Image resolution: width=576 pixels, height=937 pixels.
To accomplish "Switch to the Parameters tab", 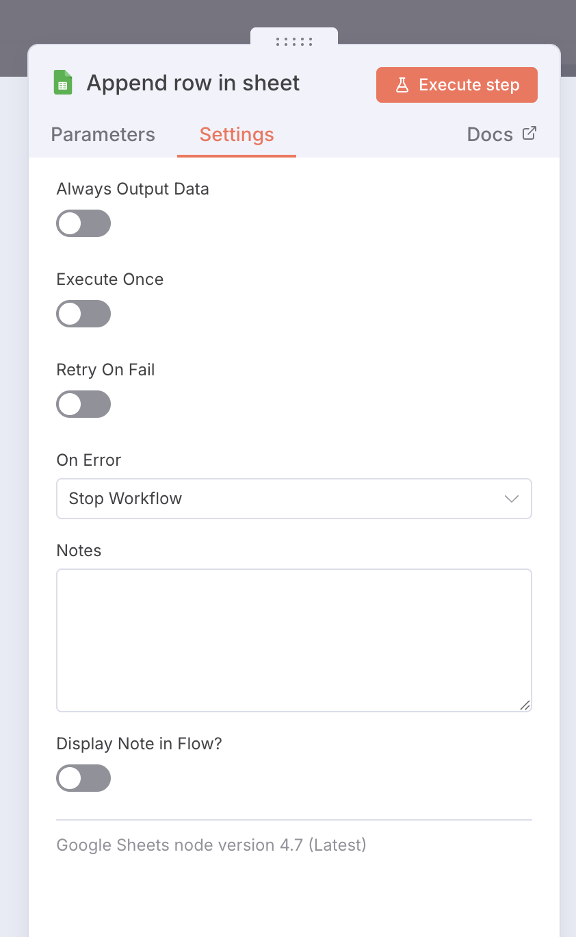I will coord(103,134).
